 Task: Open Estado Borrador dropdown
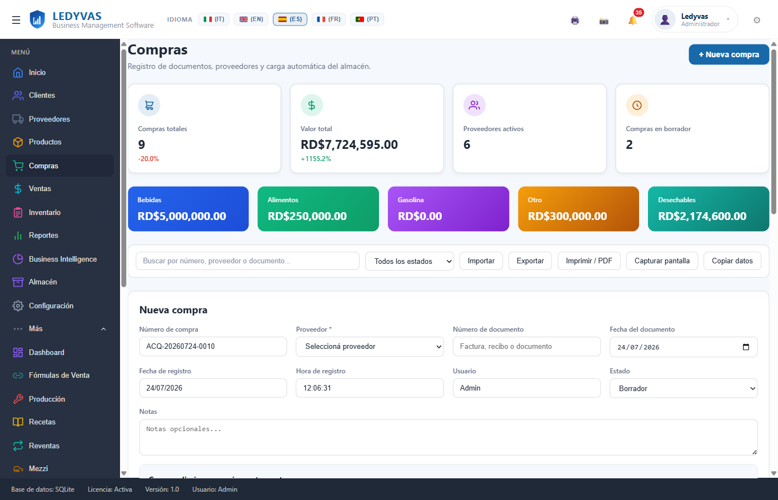[684, 388]
